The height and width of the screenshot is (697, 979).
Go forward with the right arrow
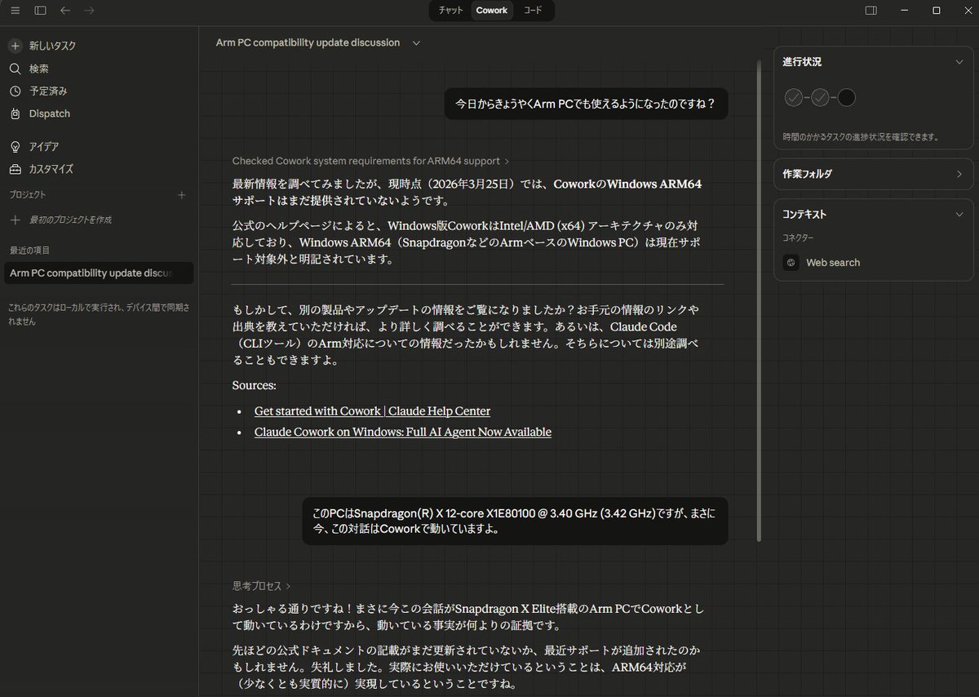89,11
